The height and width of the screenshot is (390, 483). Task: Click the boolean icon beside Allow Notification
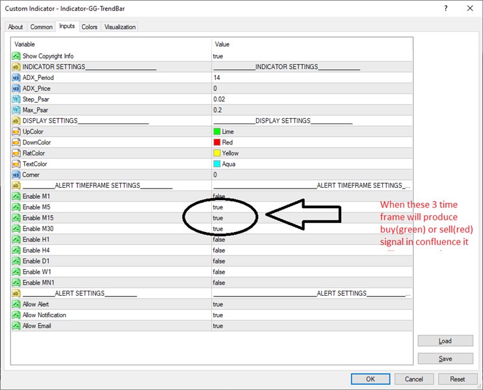point(16,315)
